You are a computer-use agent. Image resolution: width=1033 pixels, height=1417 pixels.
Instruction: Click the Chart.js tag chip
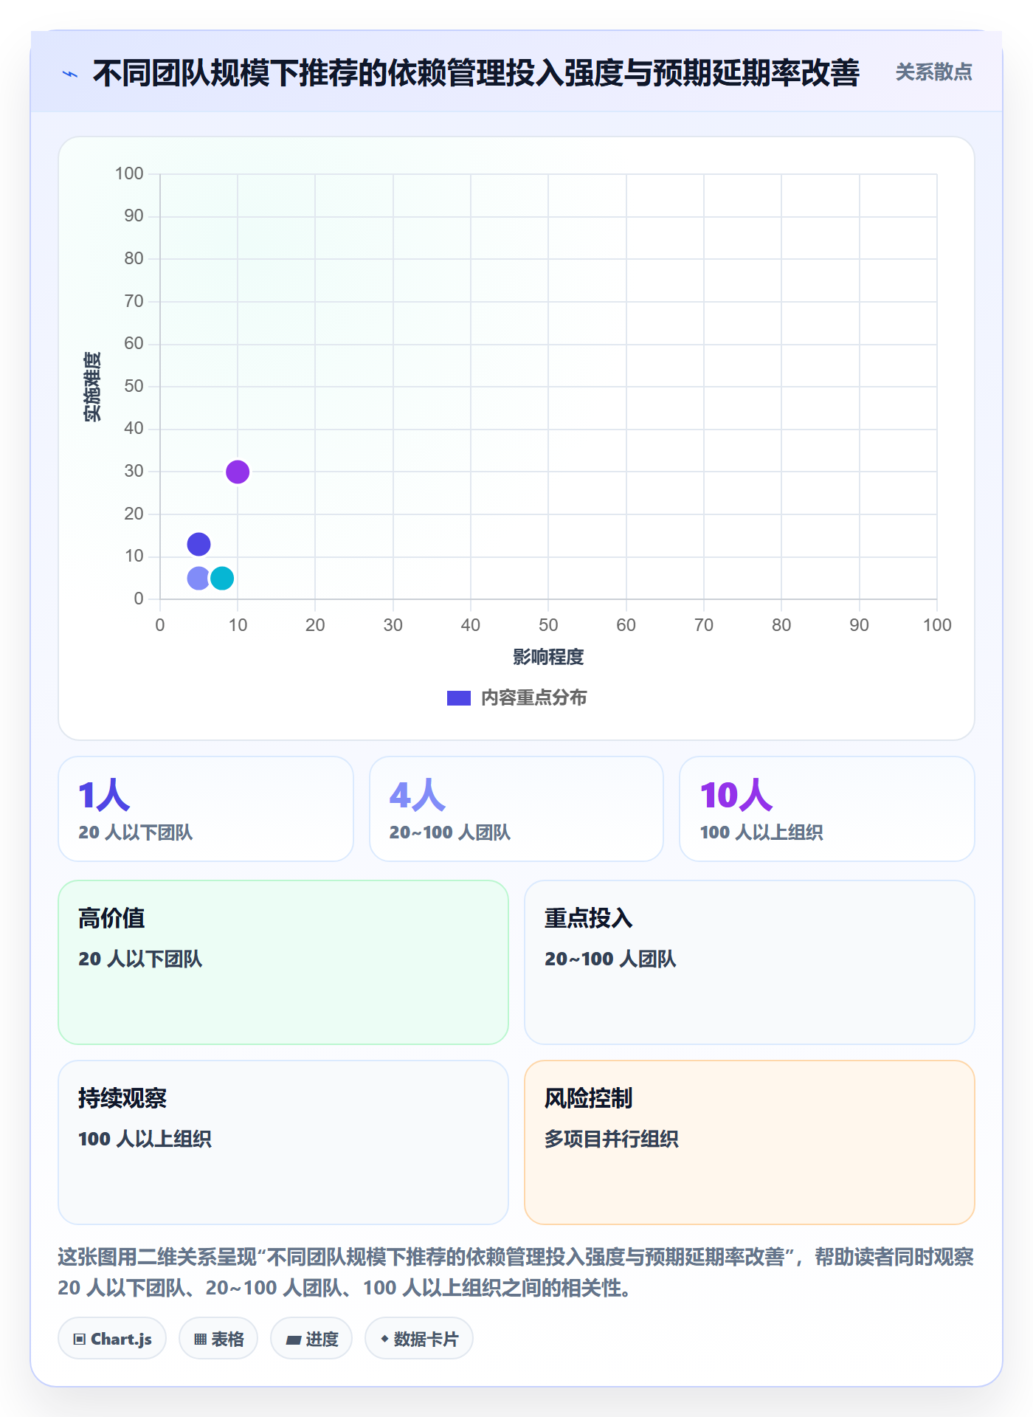[x=112, y=1339]
